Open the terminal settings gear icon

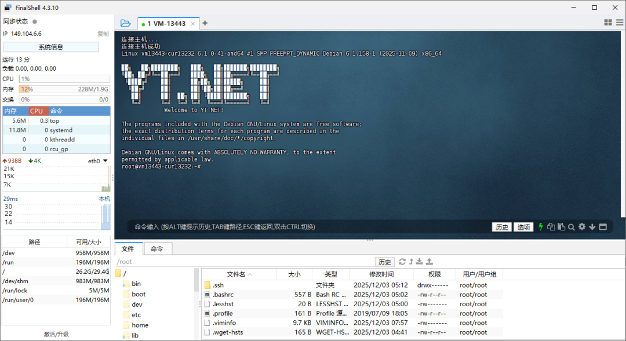pyautogui.click(x=582, y=226)
